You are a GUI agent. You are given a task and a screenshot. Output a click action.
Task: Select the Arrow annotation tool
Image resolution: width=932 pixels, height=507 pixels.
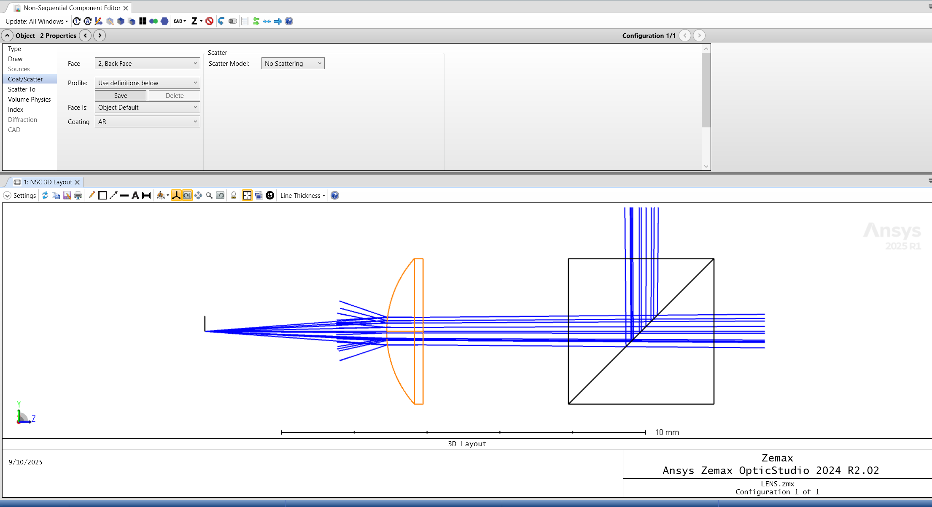(x=113, y=195)
